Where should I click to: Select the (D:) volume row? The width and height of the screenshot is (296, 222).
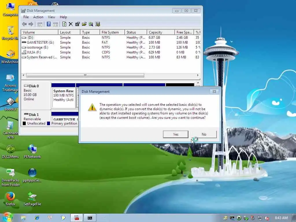(x=111, y=38)
